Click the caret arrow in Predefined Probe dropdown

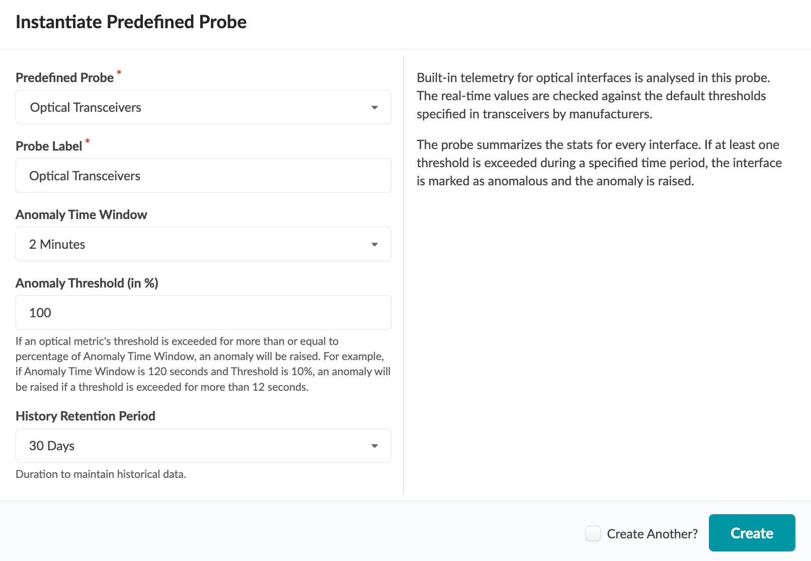coord(374,107)
